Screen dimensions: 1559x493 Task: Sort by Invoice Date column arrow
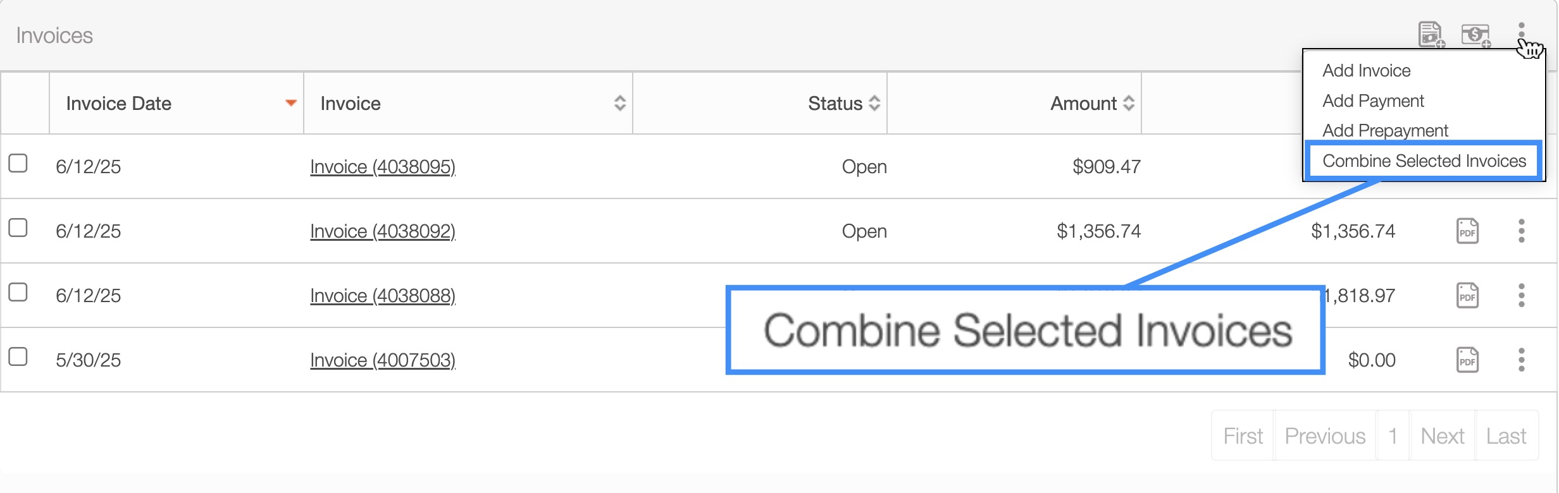[x=291, y=103]
